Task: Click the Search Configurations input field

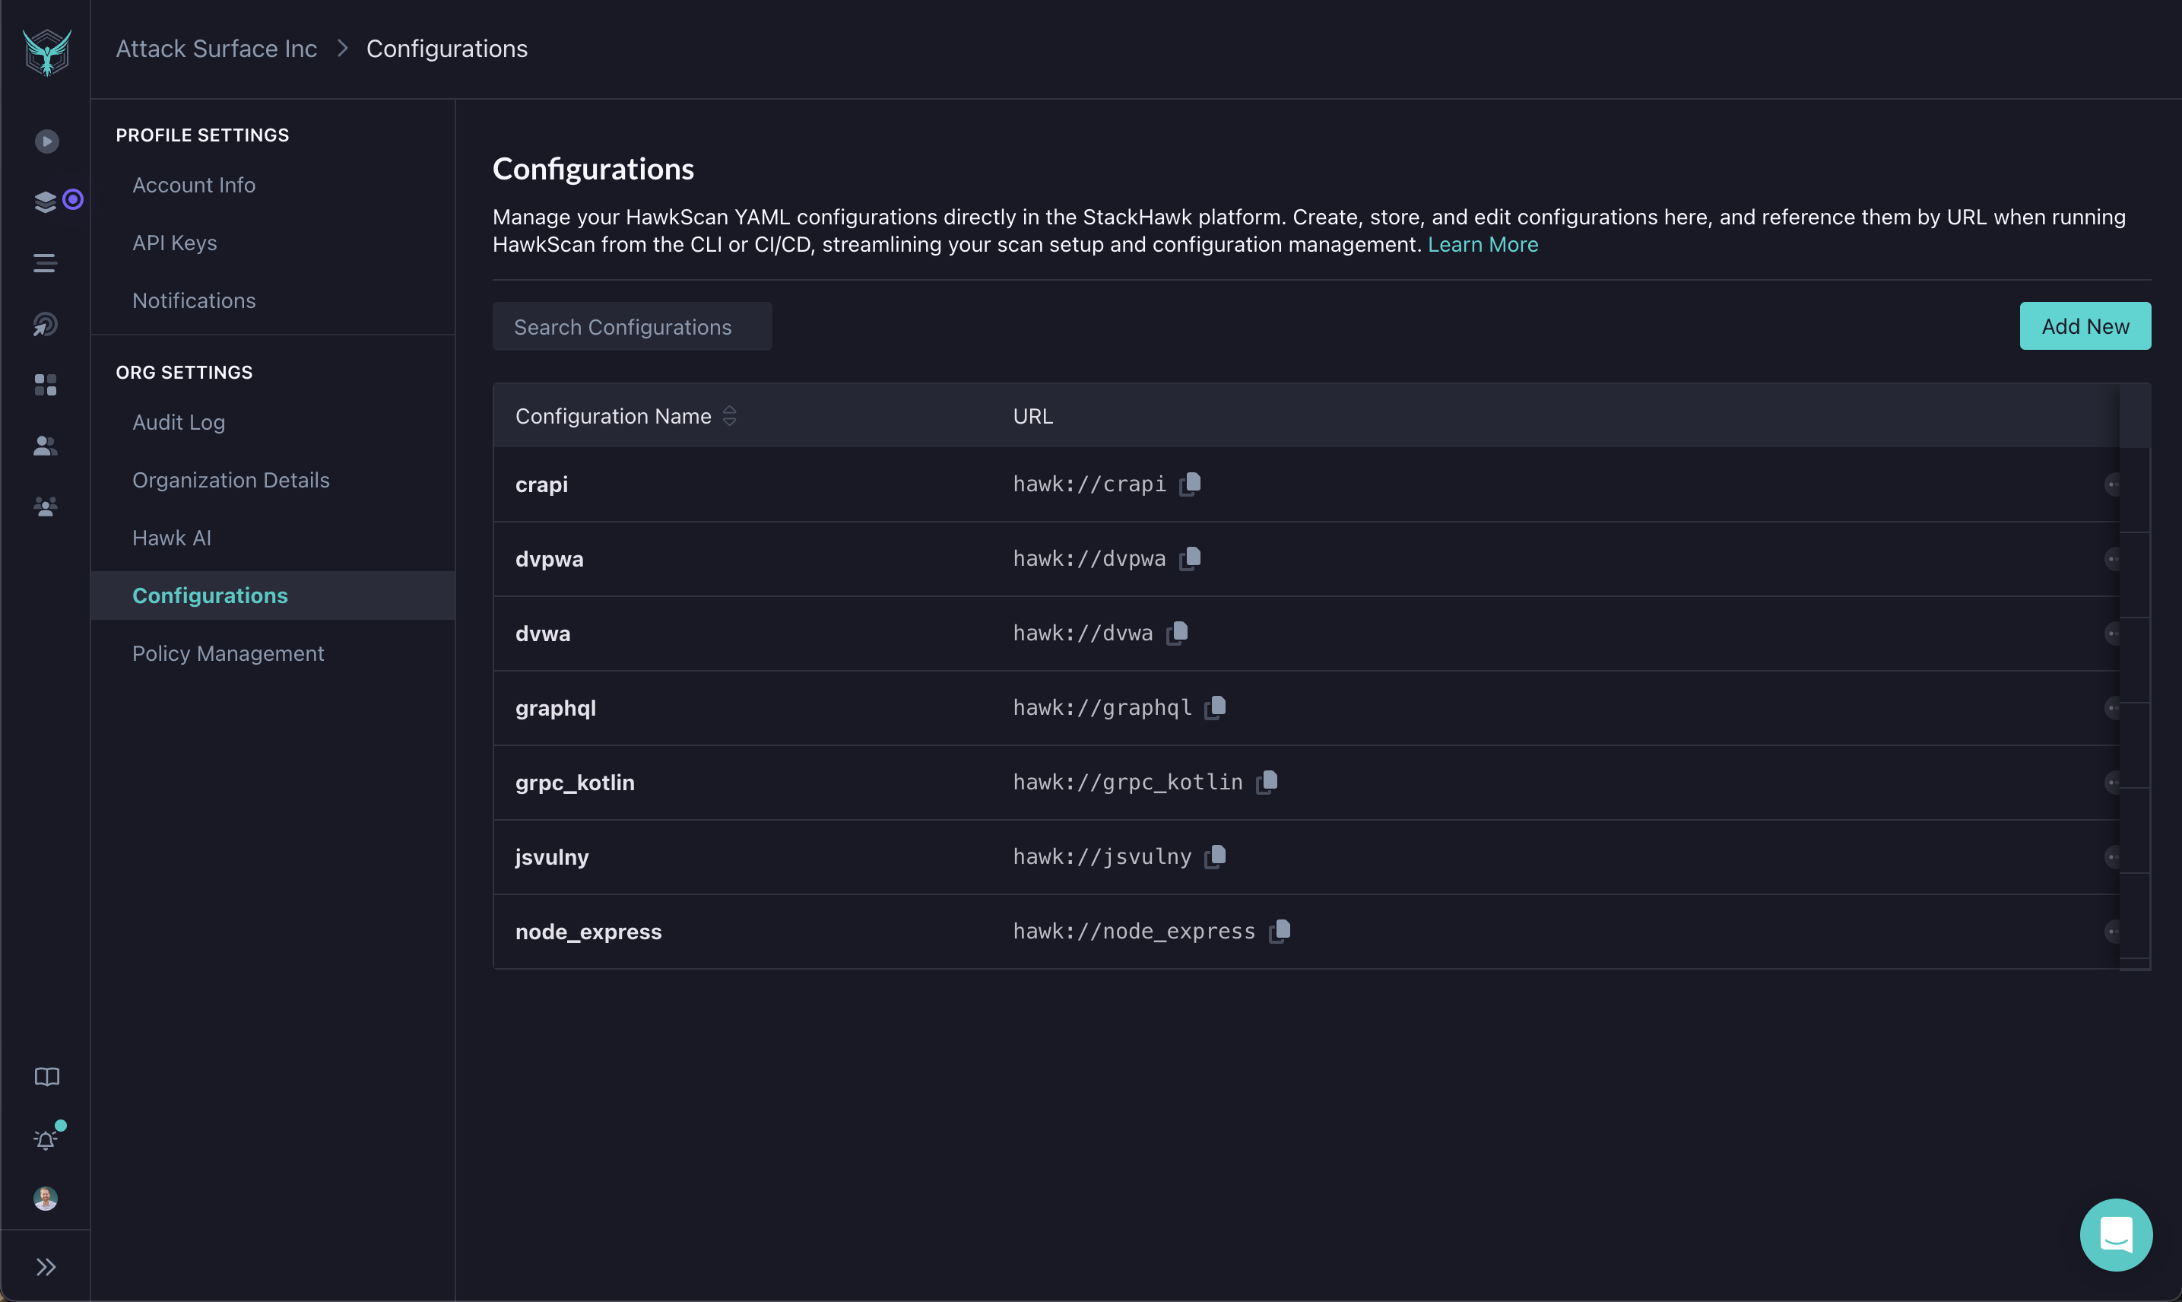Action: coord(632,325)
